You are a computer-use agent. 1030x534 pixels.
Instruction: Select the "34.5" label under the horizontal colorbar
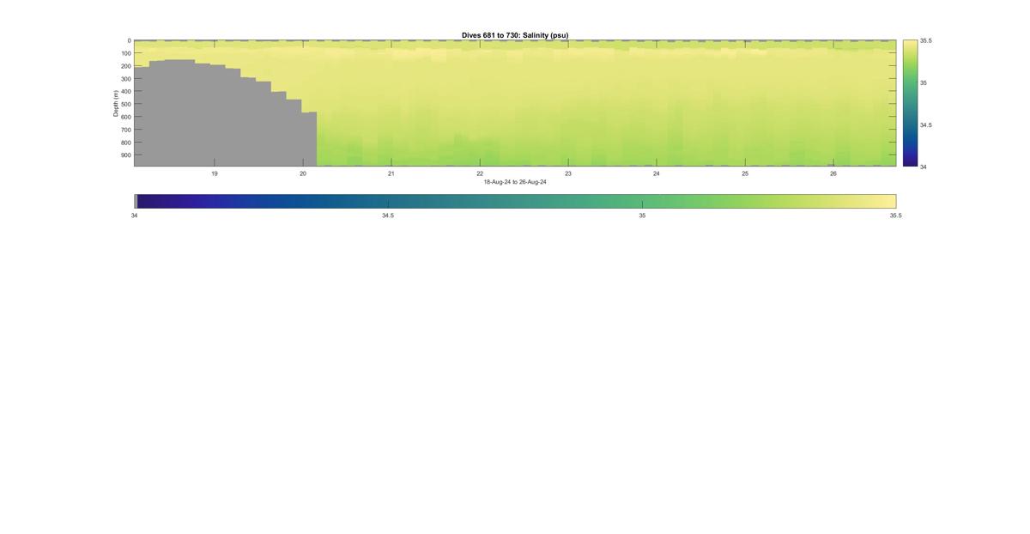pos(388,215)
